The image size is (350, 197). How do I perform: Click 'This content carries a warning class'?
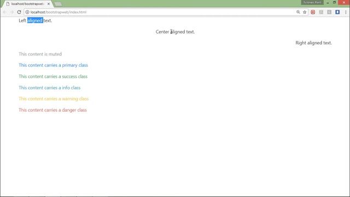pos(54,99)
